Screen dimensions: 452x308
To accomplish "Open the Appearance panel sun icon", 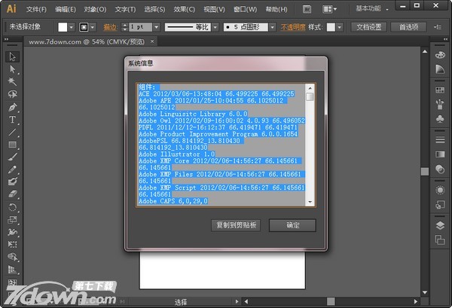I will 440,191.
